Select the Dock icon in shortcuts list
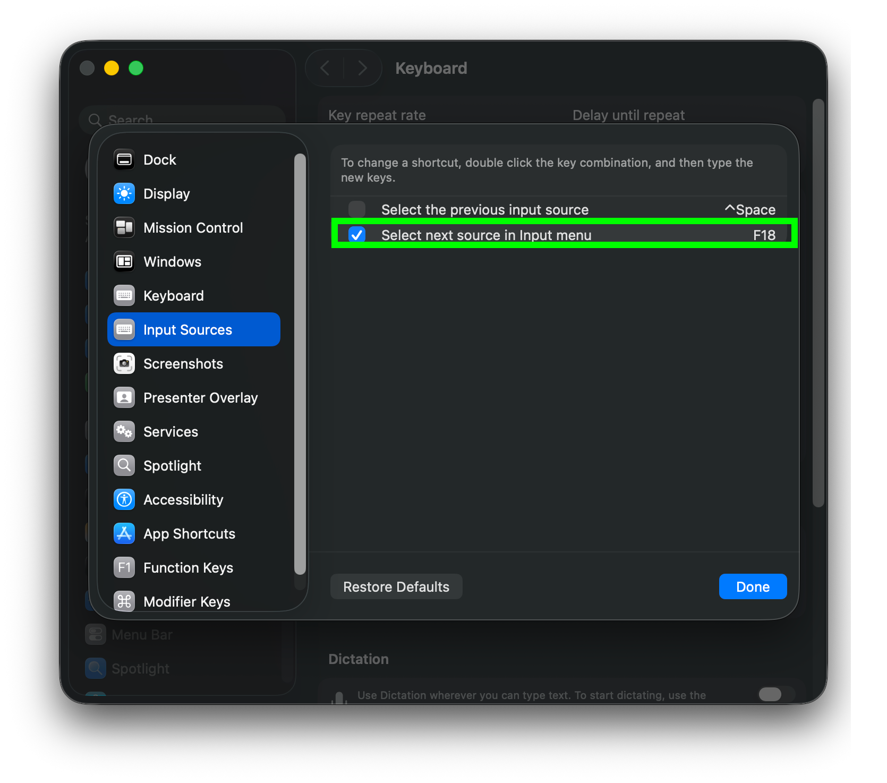 pos(124,160)
